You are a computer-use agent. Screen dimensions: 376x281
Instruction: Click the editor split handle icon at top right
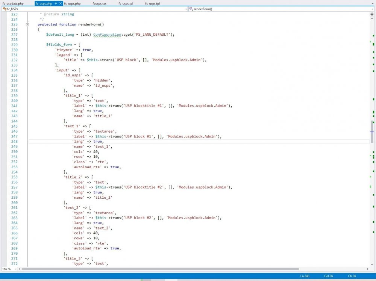point(372,14)
